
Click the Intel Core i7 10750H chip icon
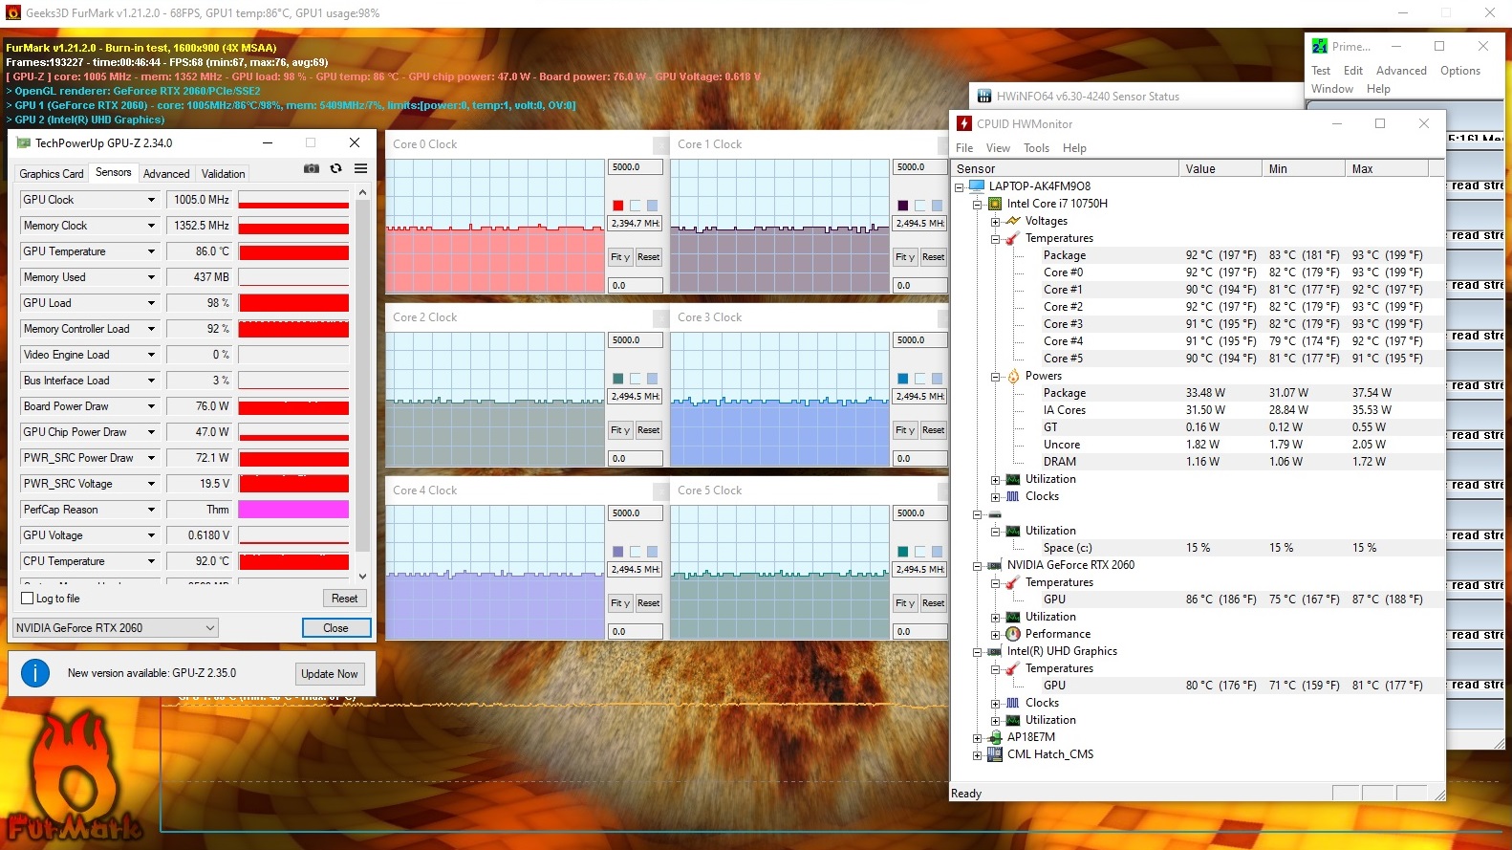pos(995,204)
